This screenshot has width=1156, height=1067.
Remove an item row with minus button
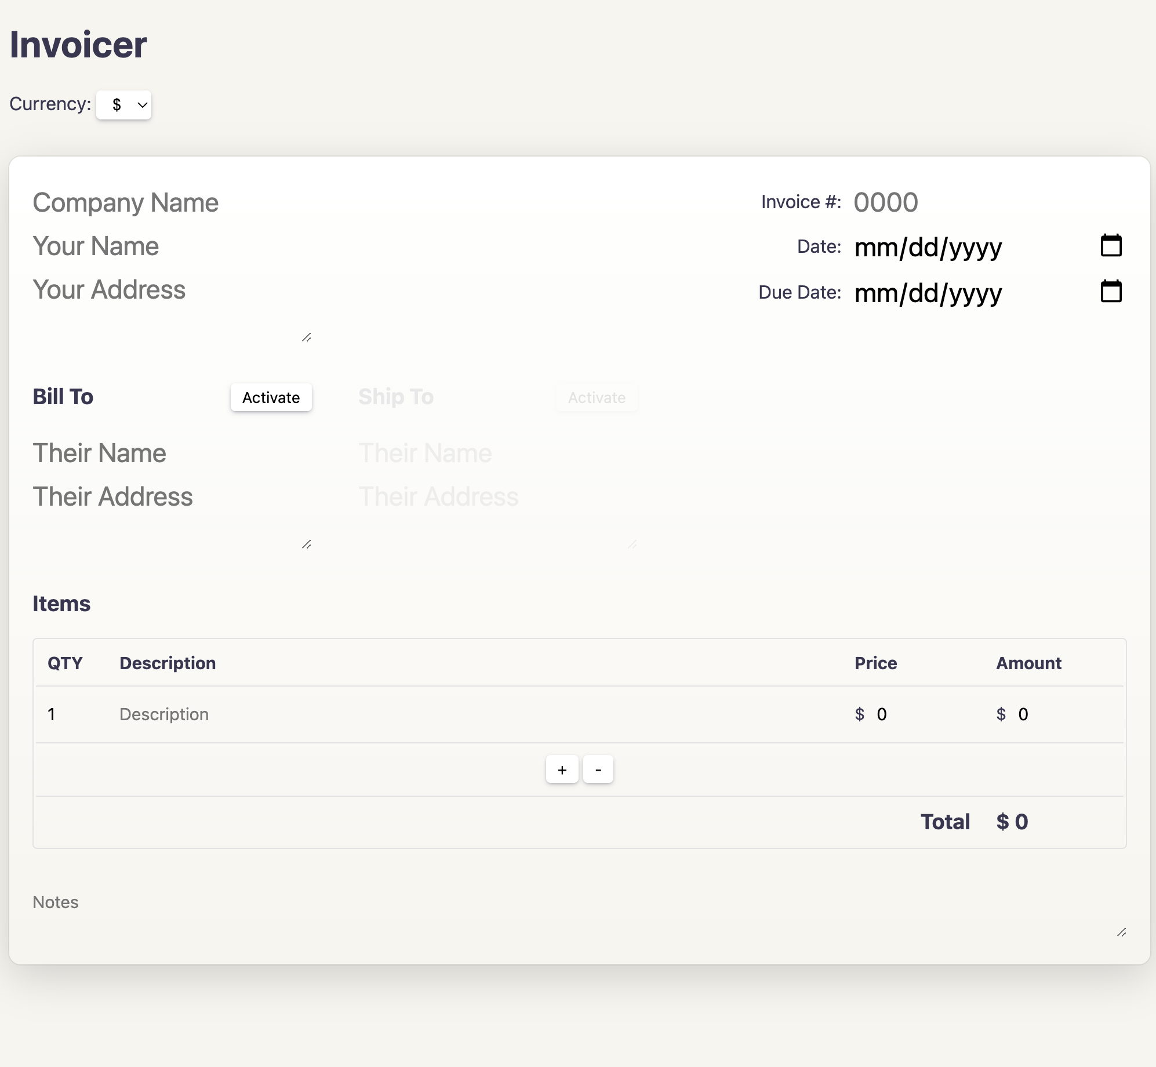pos(598,770)
